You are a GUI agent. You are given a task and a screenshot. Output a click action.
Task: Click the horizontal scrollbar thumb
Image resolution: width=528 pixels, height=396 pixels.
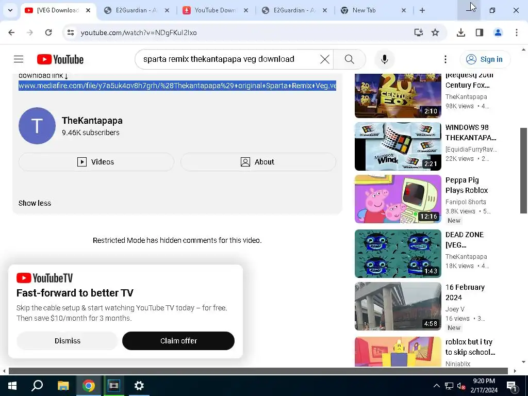pyautogui.click(x=258, y=371)
